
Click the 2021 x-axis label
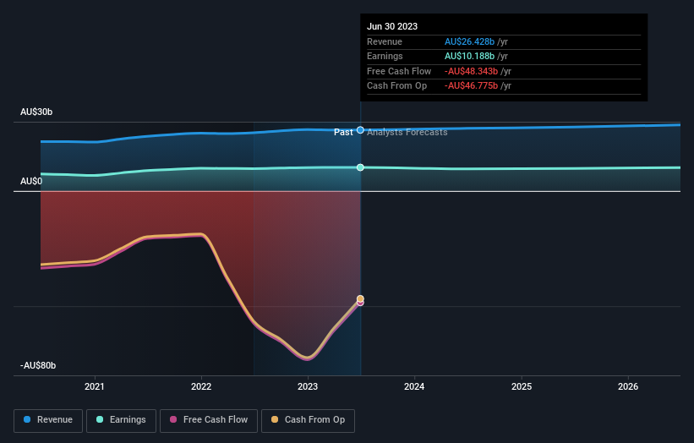tap(95, 386)
